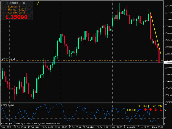The height and width of the screenshot is (129, 172).
Task: Click the Range 129, 0 info line
Action: click(x=17, y=10)
